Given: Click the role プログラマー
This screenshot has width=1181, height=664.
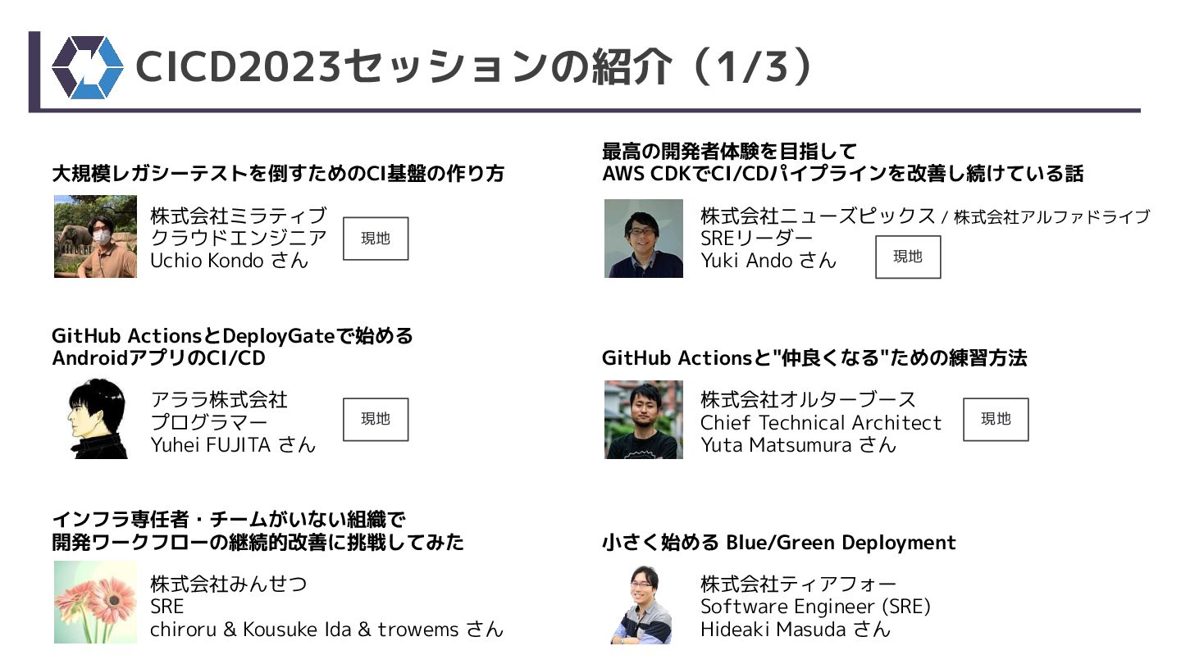Looking at the screenshot, I should click(209, 422).
